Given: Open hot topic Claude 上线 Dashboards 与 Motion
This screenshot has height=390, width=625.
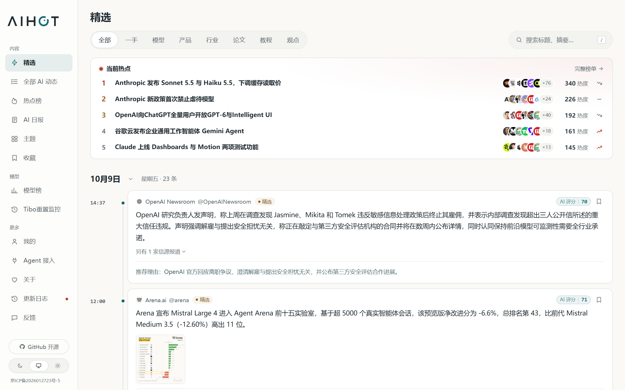Looking at the screenshot, I should coord(187,147).
